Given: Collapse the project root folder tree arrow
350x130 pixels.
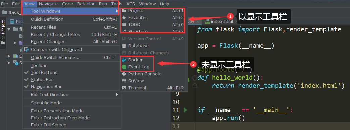Looking at the screenshot, I should [9, 29].
